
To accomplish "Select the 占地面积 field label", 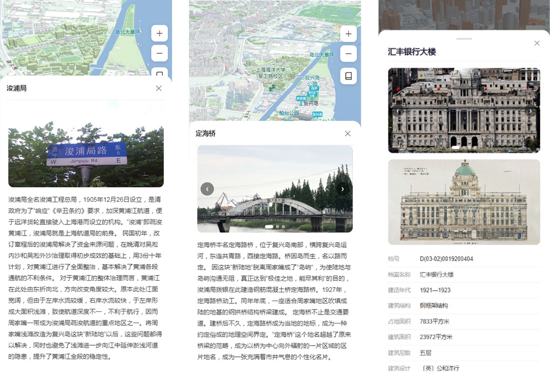I will coord(399,322).
